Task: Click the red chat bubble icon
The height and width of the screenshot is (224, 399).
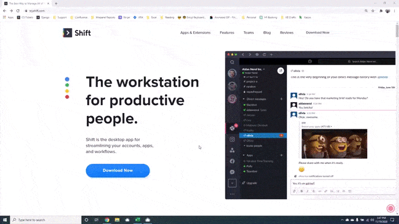Action: 390,208
